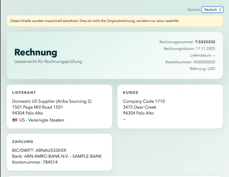Click the Bestellnummer 4500000020 line
Screen dimensions: 229x177
[190, 62]
